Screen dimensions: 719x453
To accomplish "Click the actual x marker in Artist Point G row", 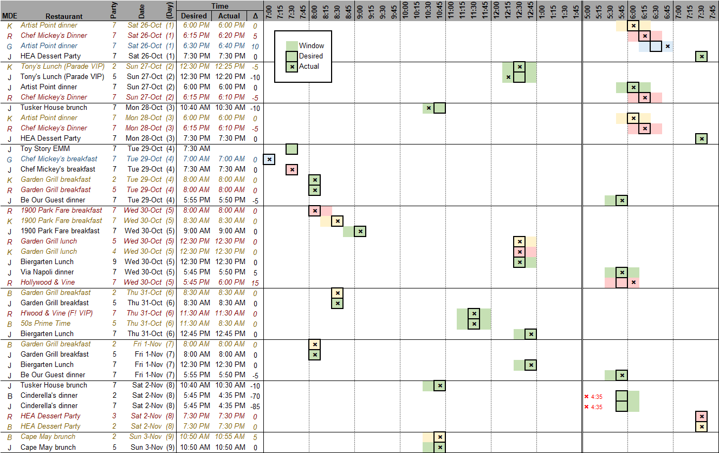I will click(x=668, y=47).
